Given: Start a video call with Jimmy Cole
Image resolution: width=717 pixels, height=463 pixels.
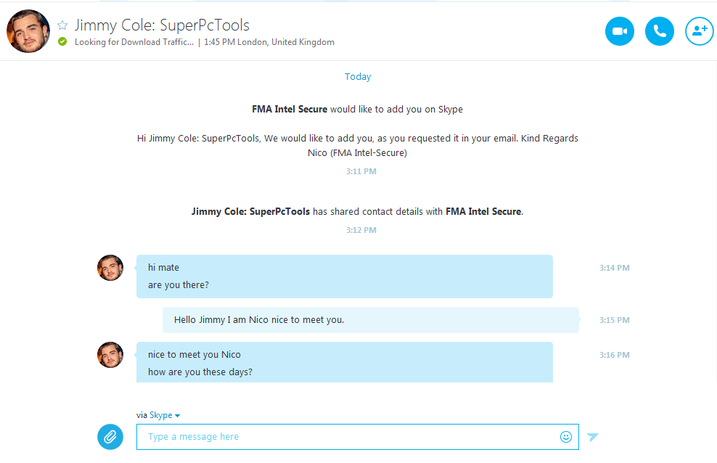Looking at the screenshot, I should pyautogui.click(x=619, y=31).
